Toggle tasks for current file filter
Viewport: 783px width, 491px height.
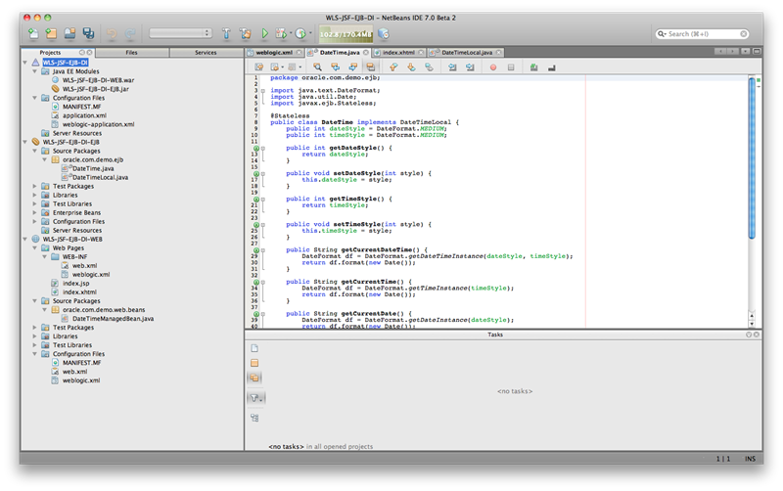(254, 348)
